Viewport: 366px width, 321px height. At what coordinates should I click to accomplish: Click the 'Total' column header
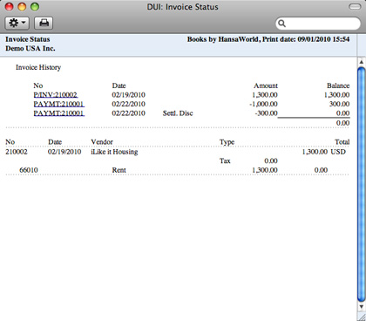(342, 142)
